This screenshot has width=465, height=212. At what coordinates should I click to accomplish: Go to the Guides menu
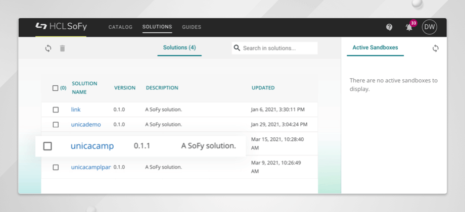(x=192, y=27)
